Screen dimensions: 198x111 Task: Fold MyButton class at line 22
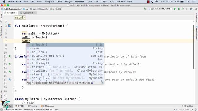coord(14,99)
